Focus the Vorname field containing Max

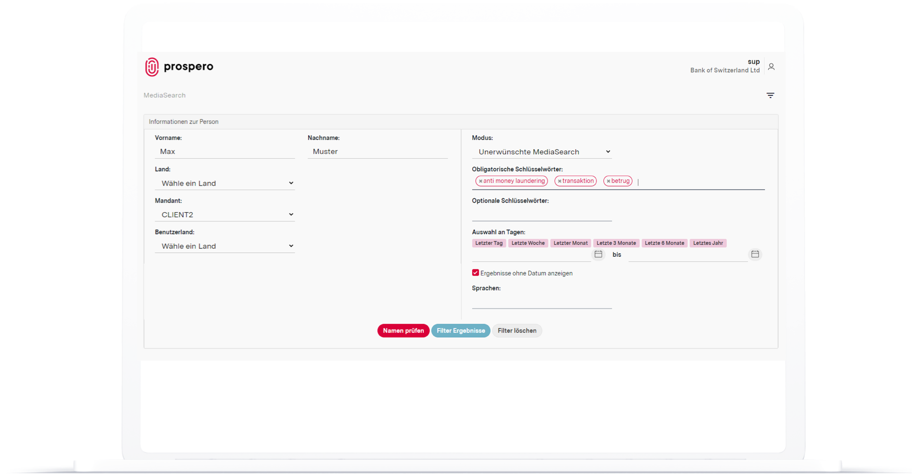click(x=225, y=151)
